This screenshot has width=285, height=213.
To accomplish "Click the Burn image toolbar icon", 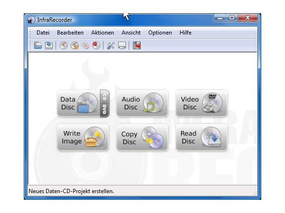I will pyautogui.click(x=75, y=45).
